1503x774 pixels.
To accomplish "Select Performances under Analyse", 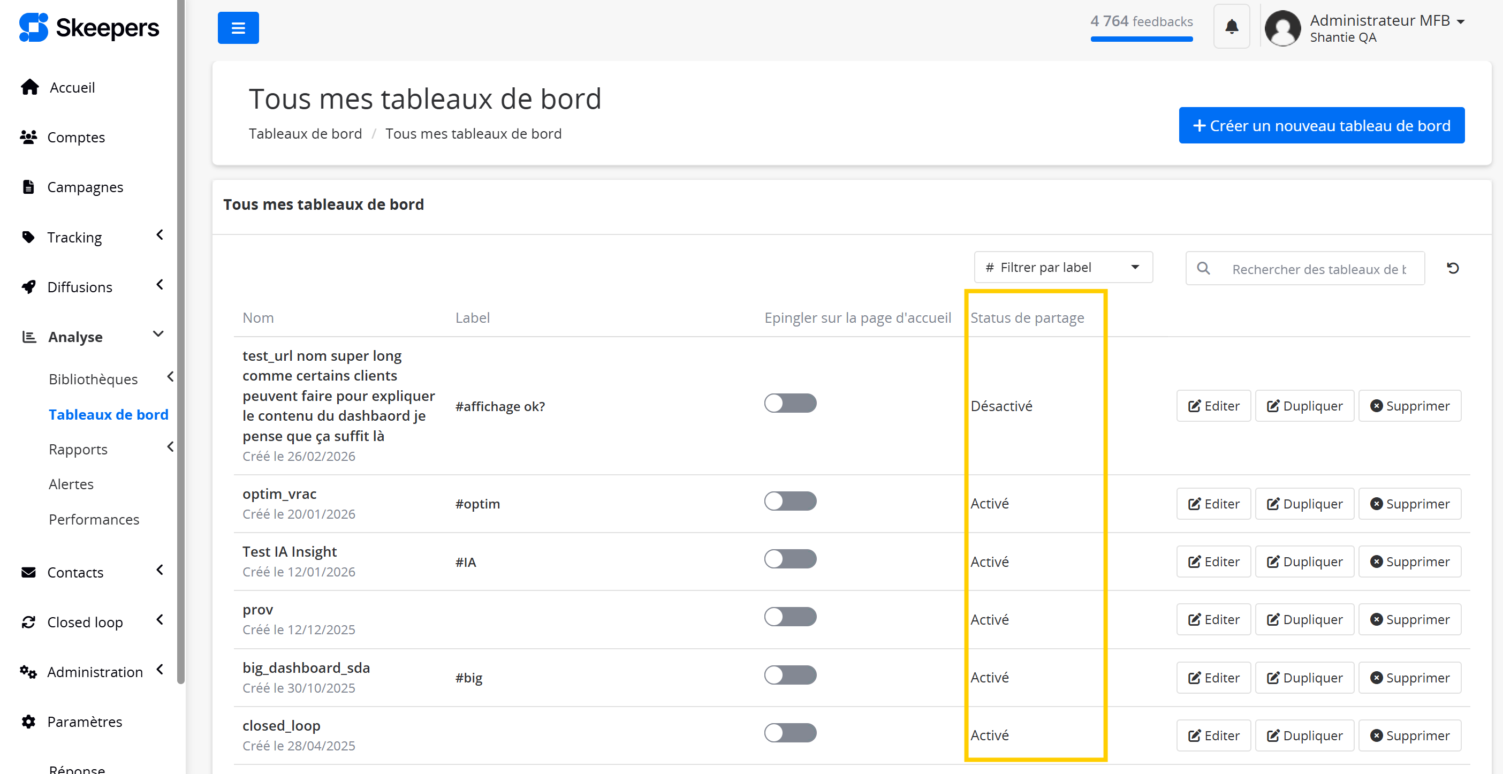I will click(x=94, y=519).
